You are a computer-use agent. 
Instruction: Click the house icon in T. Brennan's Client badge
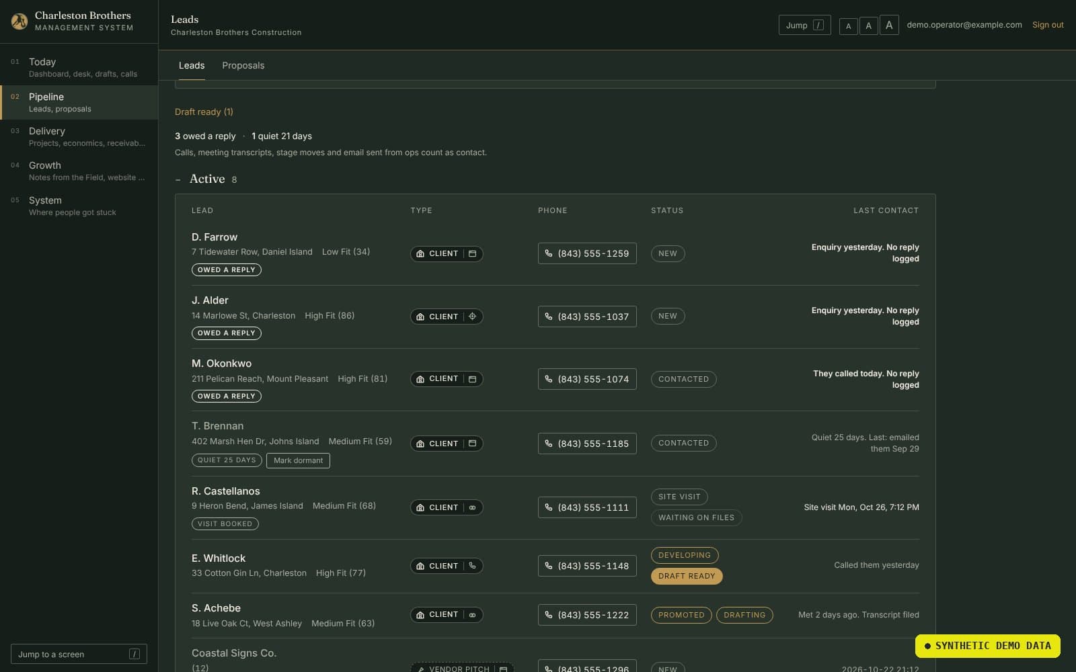pos(420,444)
